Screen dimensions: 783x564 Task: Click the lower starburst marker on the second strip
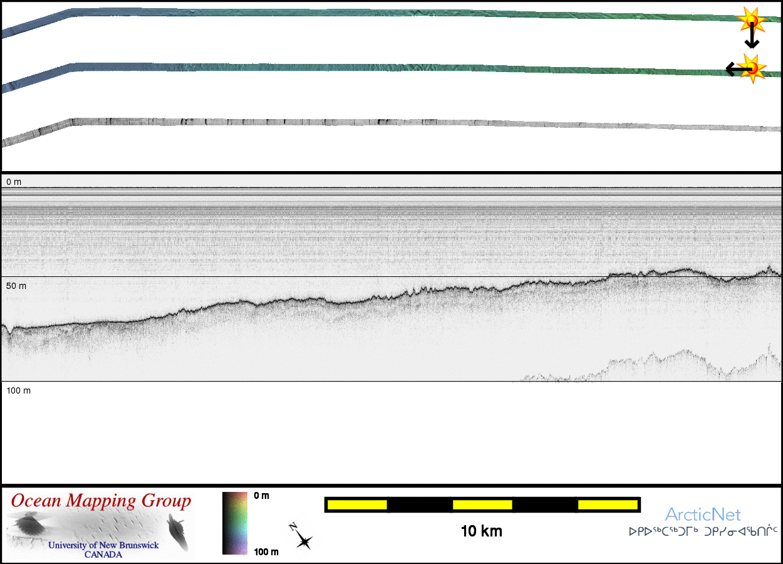tap(751, 67)
